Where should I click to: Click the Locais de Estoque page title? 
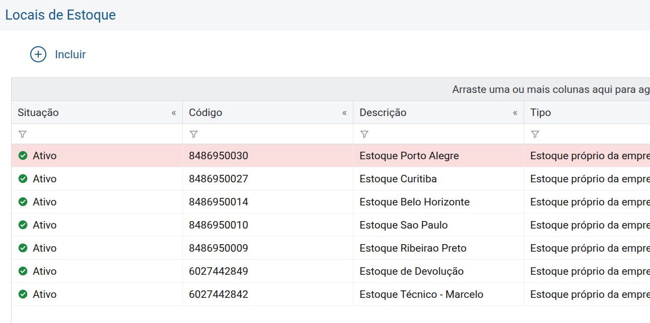pos(60,15)
